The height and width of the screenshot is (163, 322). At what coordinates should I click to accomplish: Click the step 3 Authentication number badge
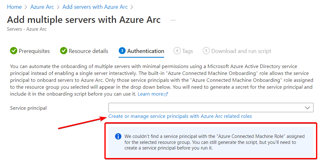pos(122,51)
